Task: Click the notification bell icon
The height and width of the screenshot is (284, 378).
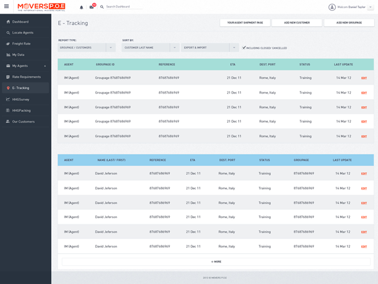Action: coord(81,7)
